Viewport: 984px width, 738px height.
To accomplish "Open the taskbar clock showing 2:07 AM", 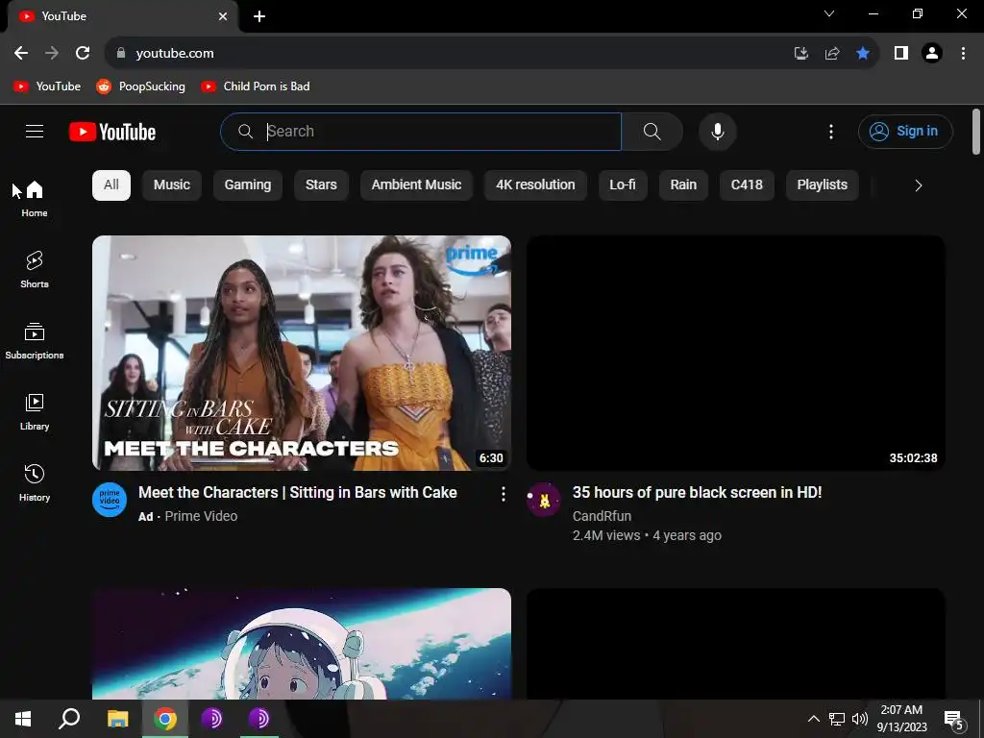I will click(x=901, y=719).
